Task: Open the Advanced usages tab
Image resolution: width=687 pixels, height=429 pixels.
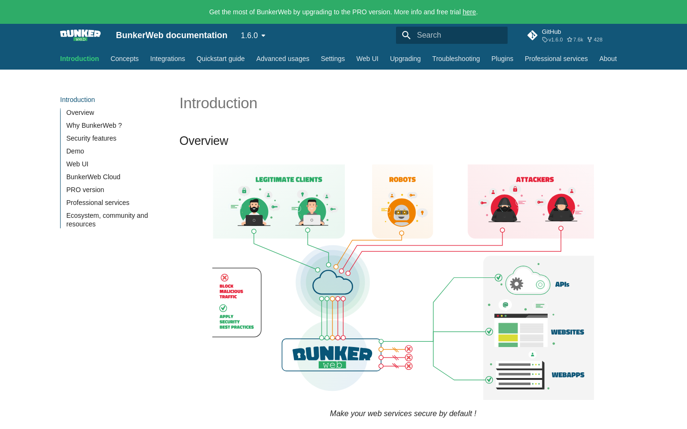Action: point(283,59)
